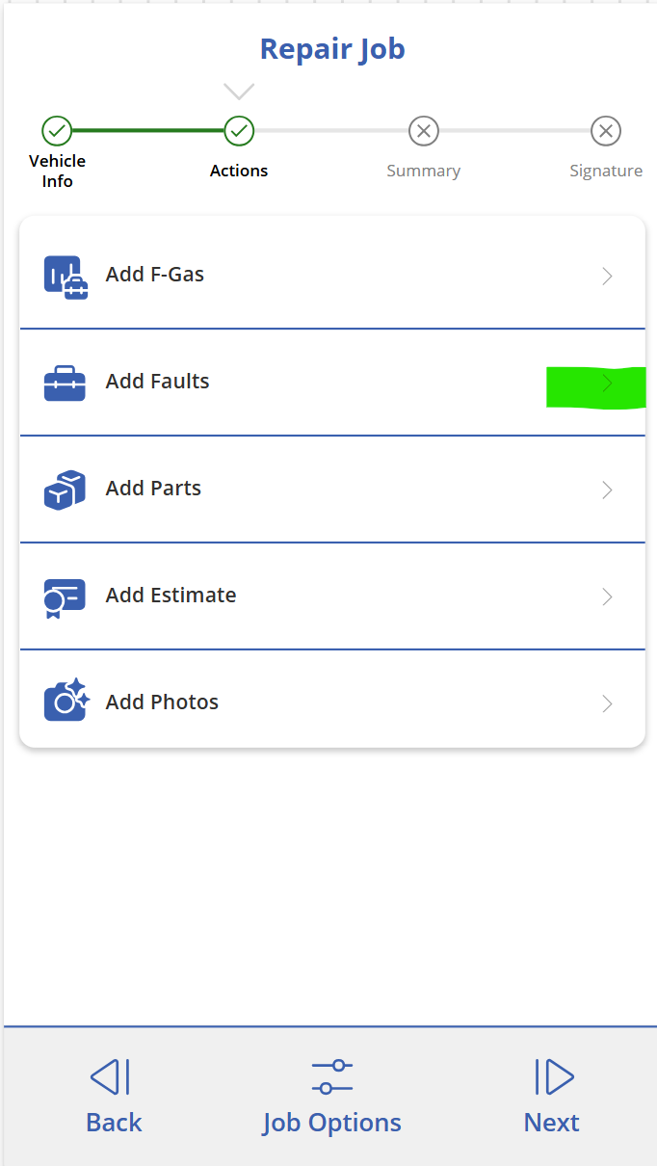Select the Vehicle Info step checkmark
The image size is (657, 1166).
pos(57,130)
